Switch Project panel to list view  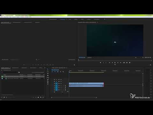click(x=4, y=97)
